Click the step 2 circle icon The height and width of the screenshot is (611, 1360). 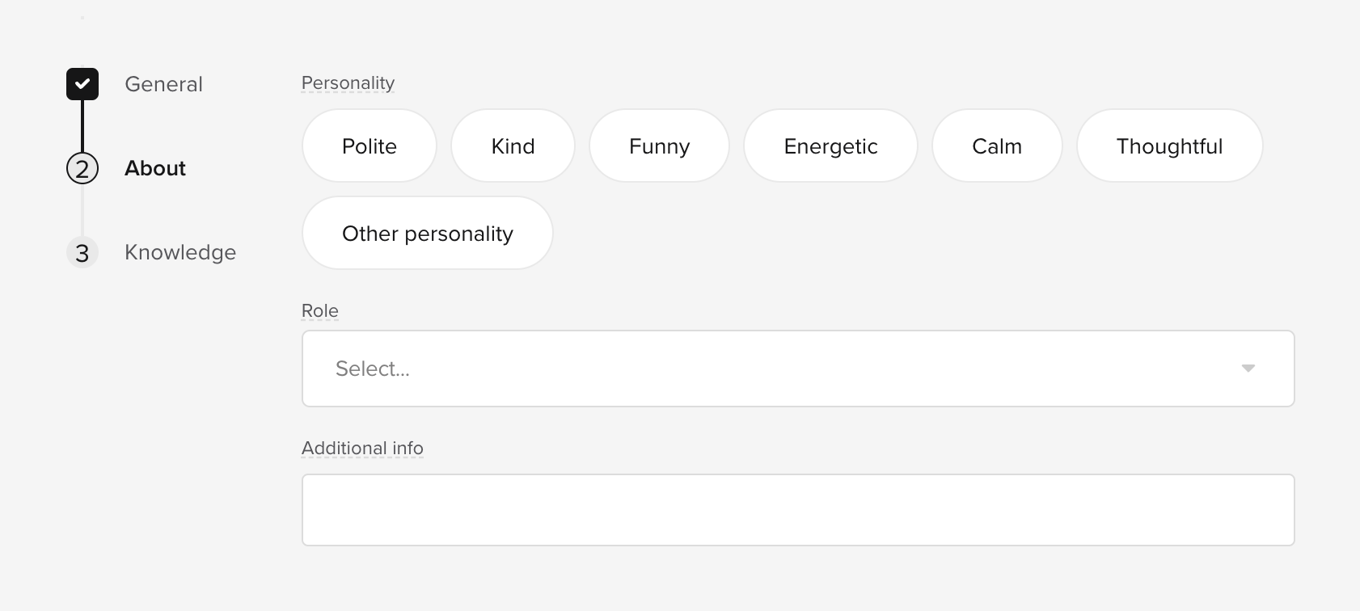(82, 168)
